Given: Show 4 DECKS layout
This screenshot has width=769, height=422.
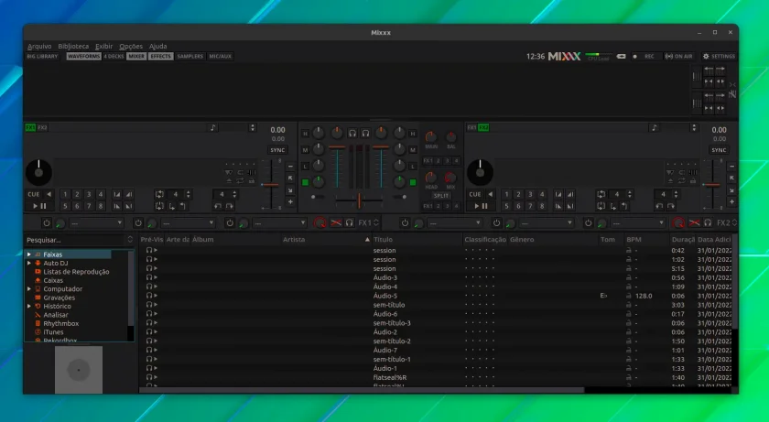Looking at the screenshot, I should coord(114,57).
